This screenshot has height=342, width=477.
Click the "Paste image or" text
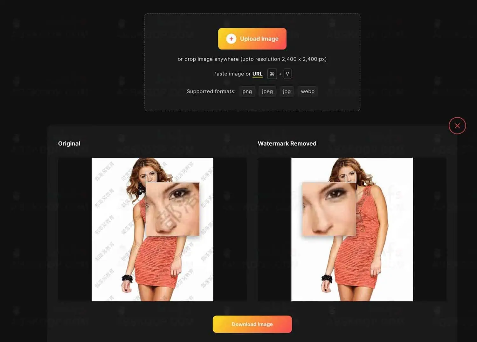point(232,74)
